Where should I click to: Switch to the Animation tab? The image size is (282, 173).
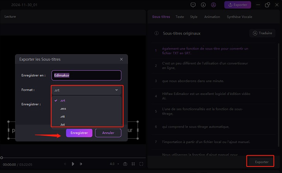(212, 17)
